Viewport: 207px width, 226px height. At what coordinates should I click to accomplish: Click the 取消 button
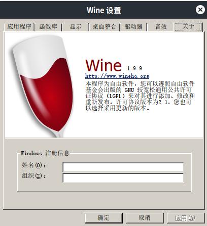pos(145,218)
